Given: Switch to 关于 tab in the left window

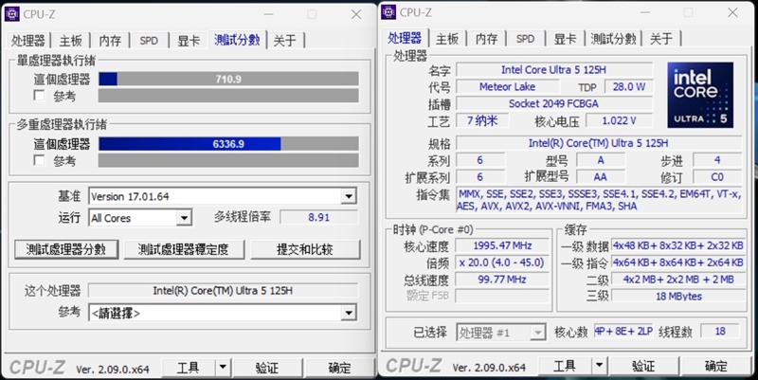Looking at the screenshot, I should (285, 41).
